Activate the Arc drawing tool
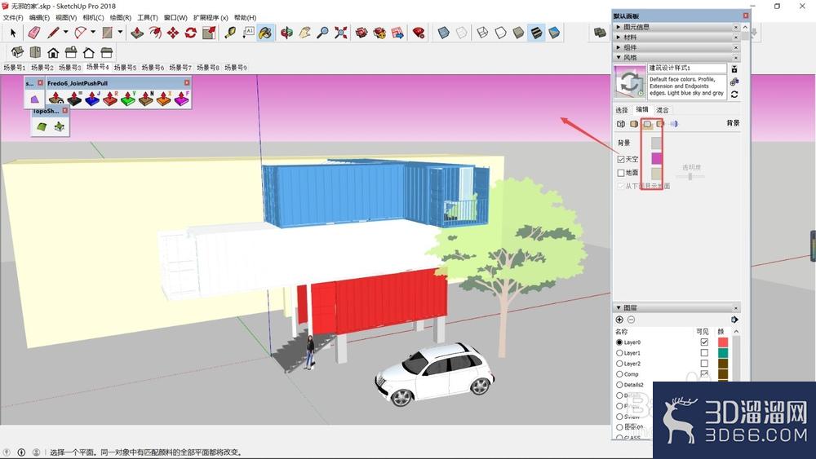The width and height of the screenshot is (816, 459). point(80,33)
